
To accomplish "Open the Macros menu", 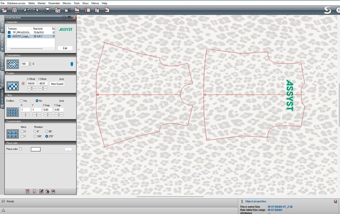I will (x=67, y=3).
